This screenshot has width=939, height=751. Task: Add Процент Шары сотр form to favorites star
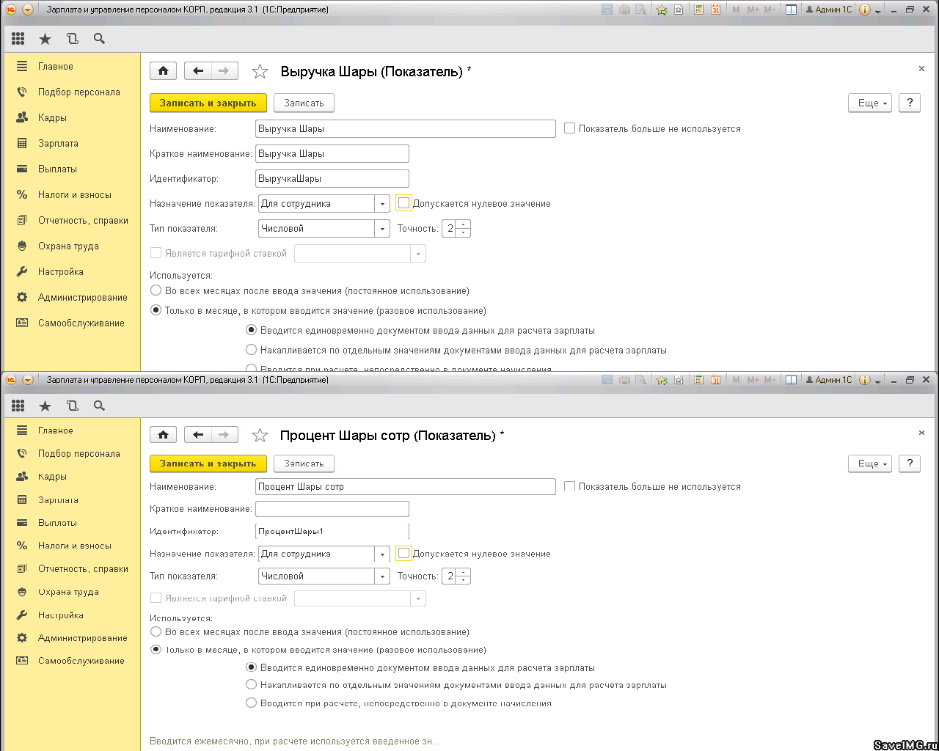pos(260,435)
